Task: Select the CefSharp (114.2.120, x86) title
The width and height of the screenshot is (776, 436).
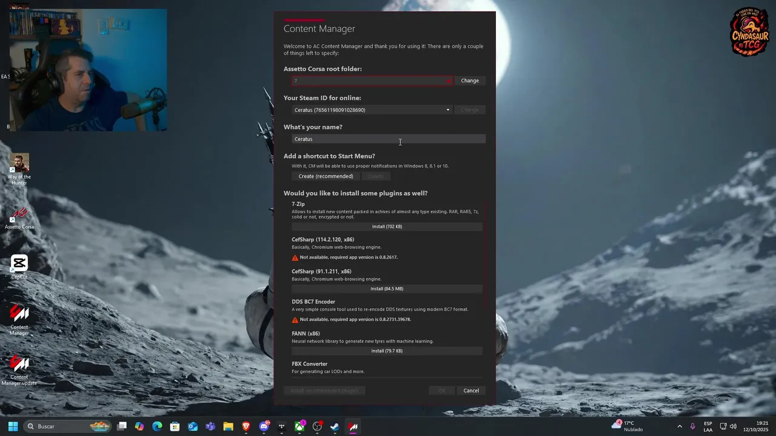Action: (323, 240)
